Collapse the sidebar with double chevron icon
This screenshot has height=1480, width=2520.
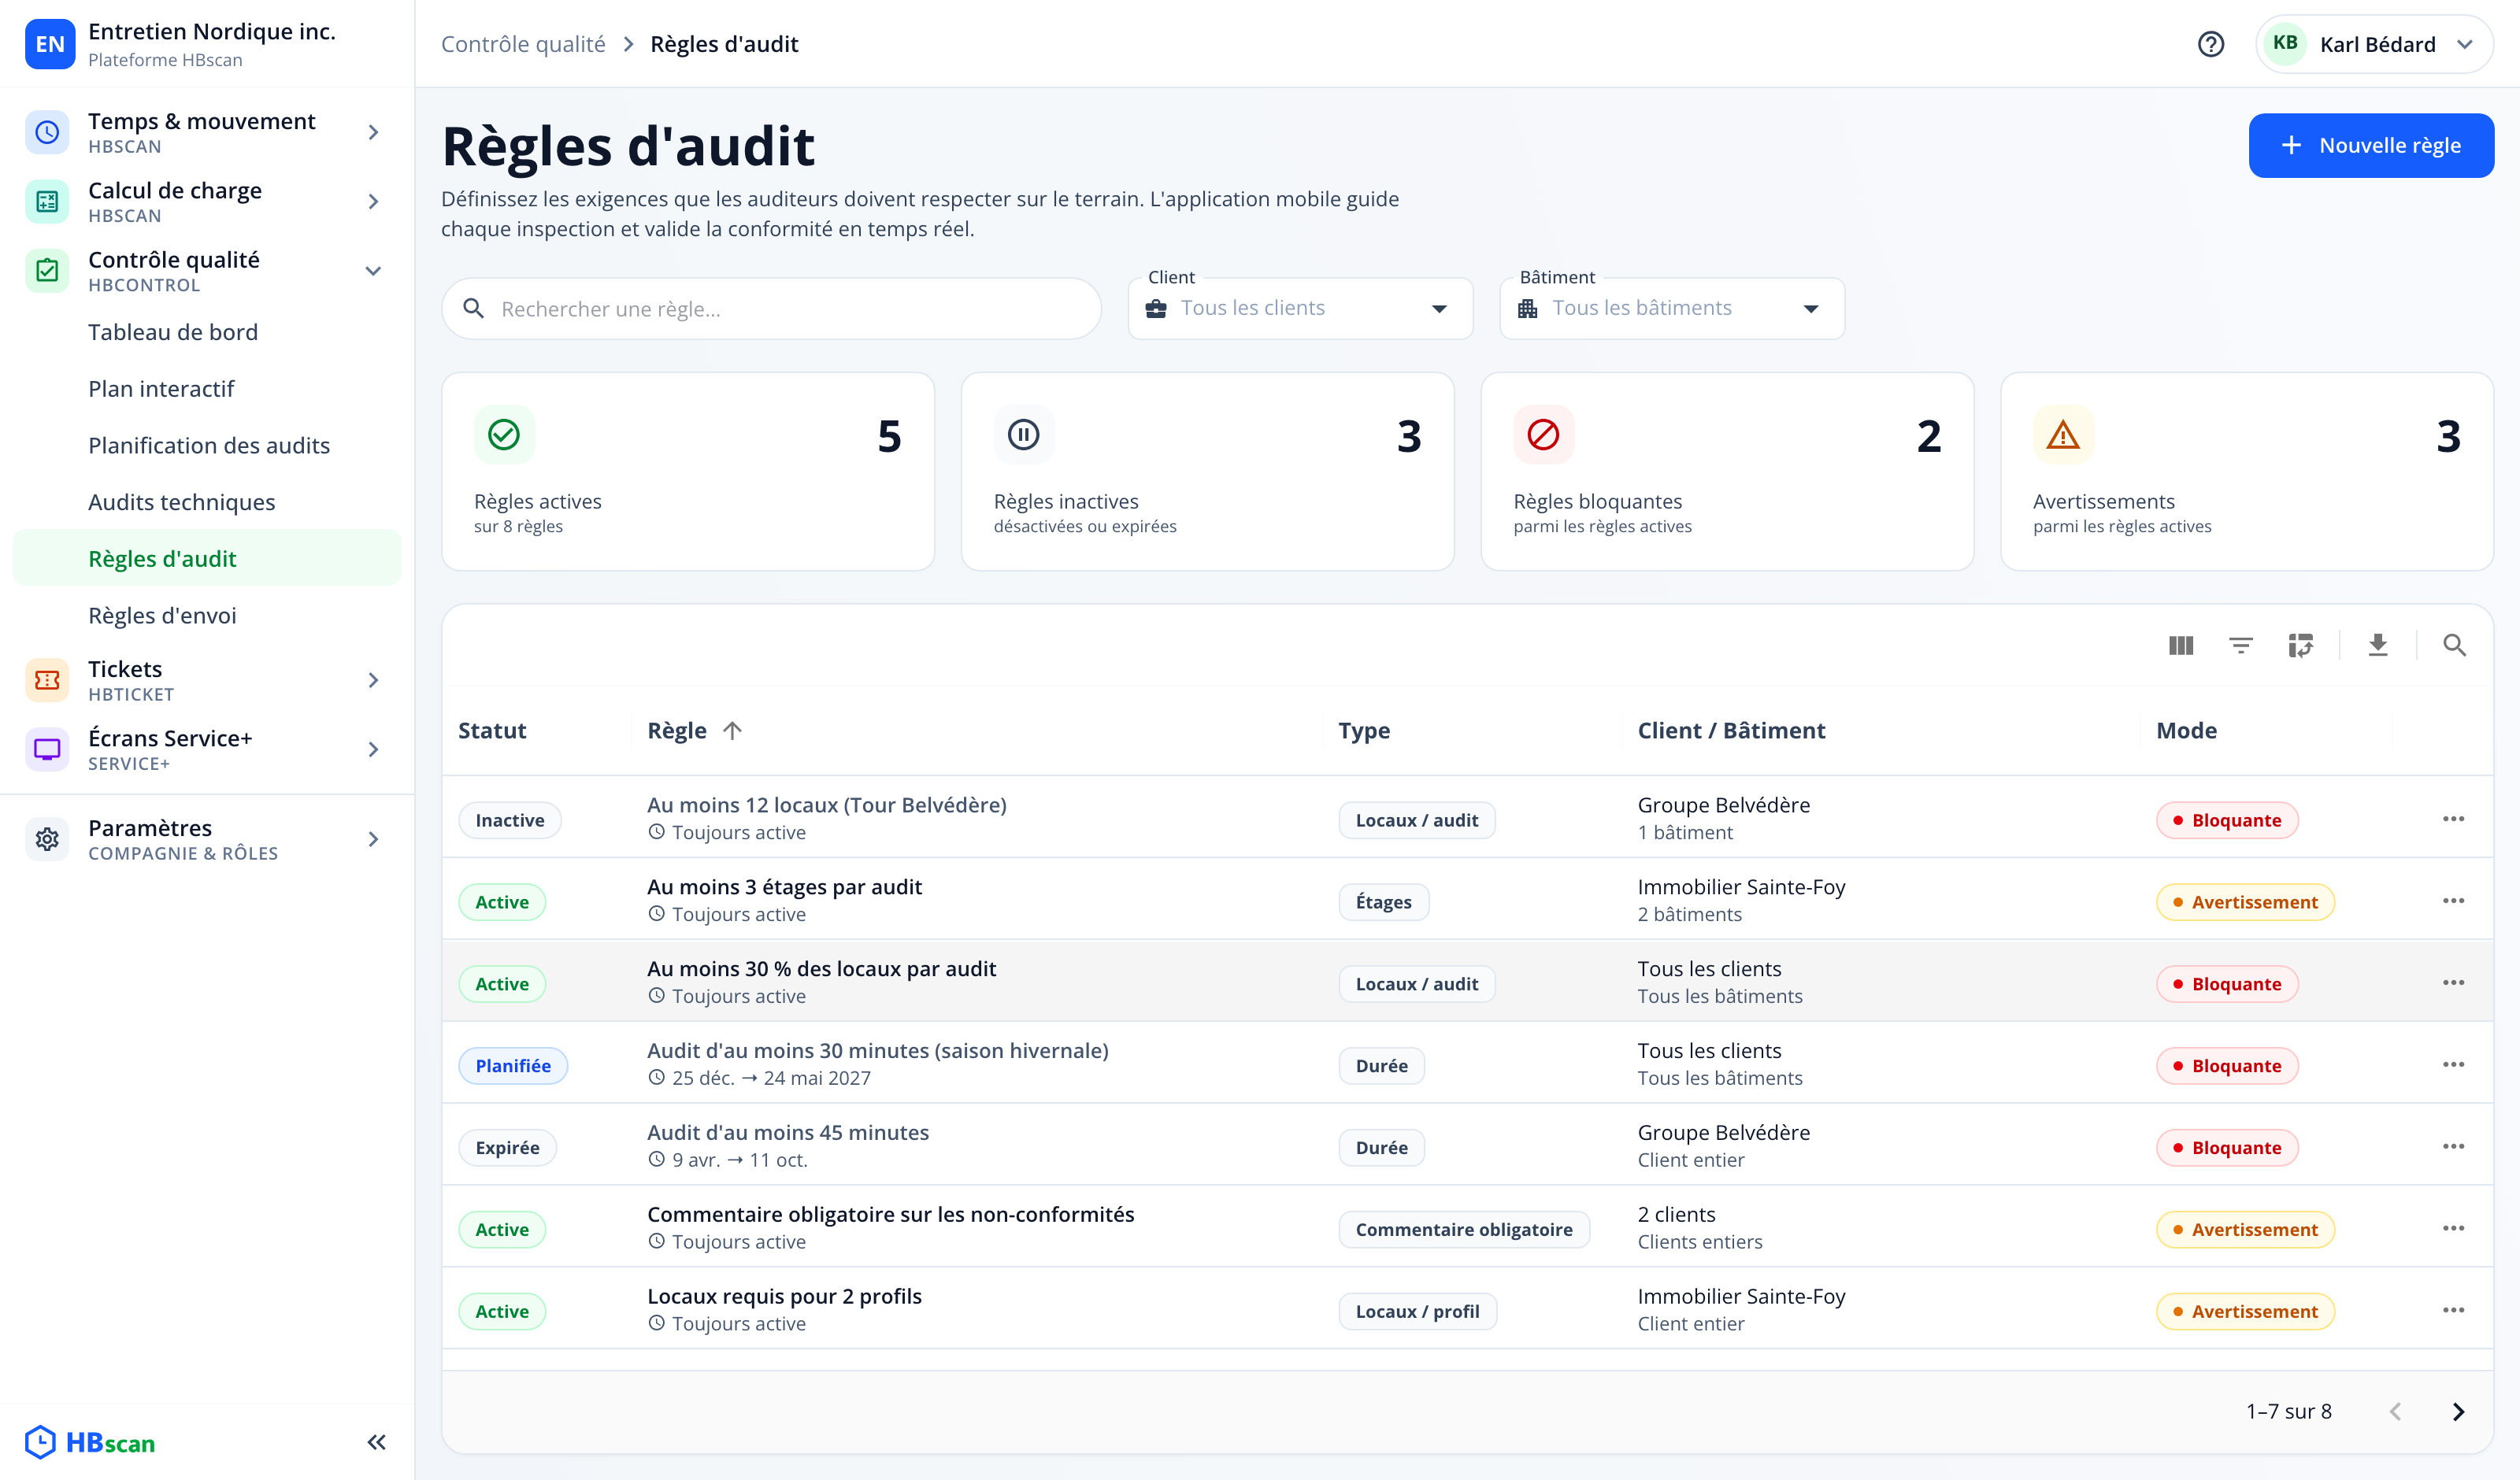point(376,1442)
